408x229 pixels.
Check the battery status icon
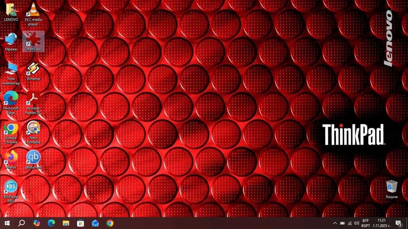(342, 223)
